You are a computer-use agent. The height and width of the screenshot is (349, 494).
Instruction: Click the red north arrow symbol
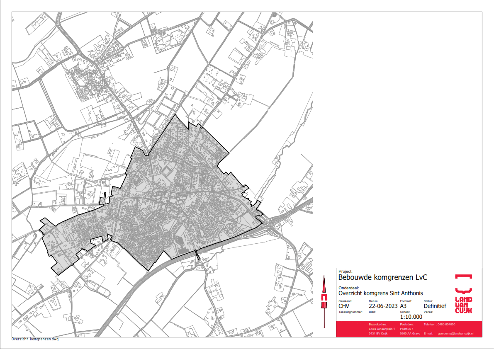324,298
